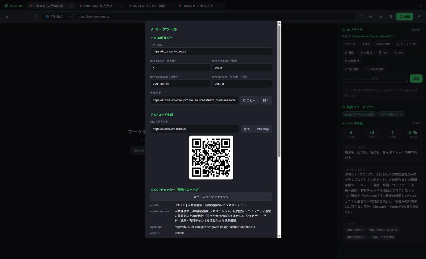Click the 相談・デモを依頼 CTA chip
426x259 pixels.
[x=383, y=237]
